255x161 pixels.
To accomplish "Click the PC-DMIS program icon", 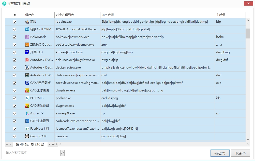I will click(x=27, y=98).
